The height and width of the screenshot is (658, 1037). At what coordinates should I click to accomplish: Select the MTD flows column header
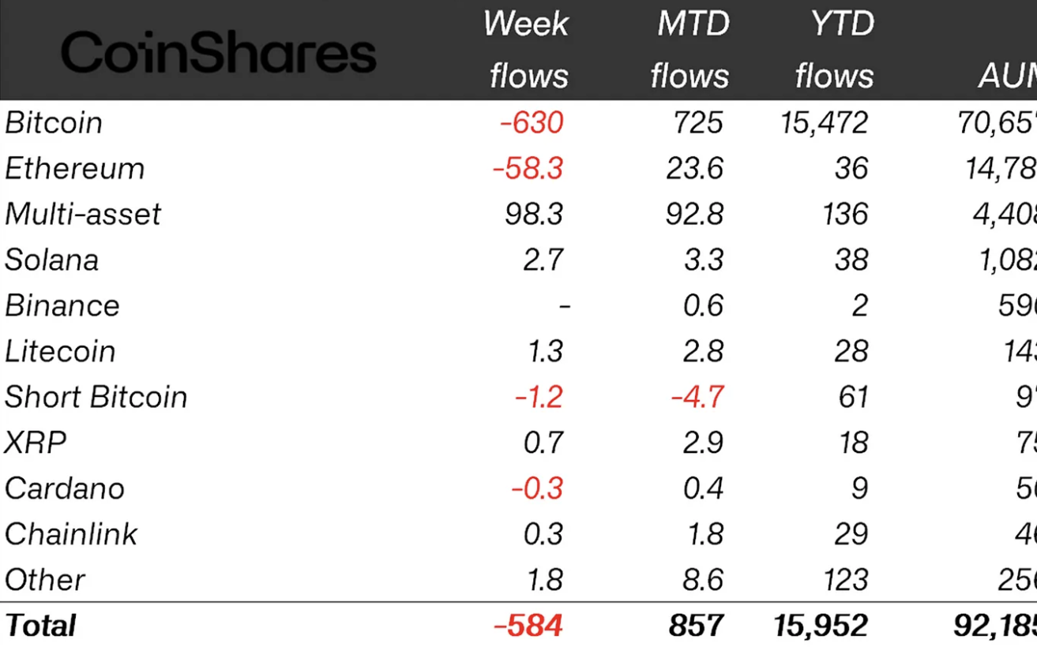pos(689,50)
